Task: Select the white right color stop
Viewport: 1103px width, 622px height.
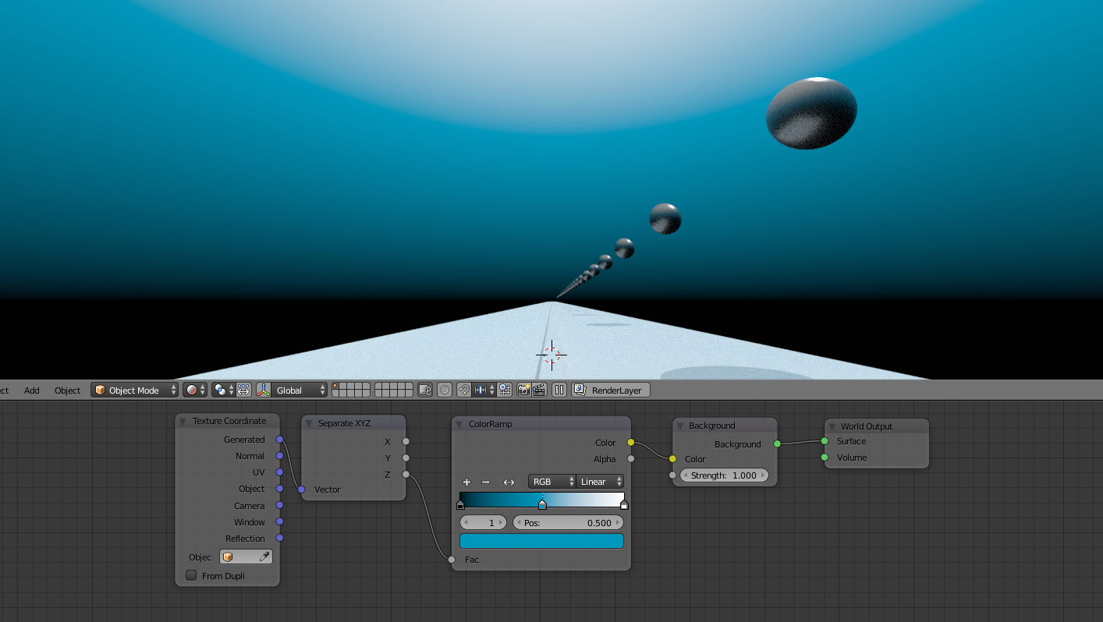Action: (624, 505)
